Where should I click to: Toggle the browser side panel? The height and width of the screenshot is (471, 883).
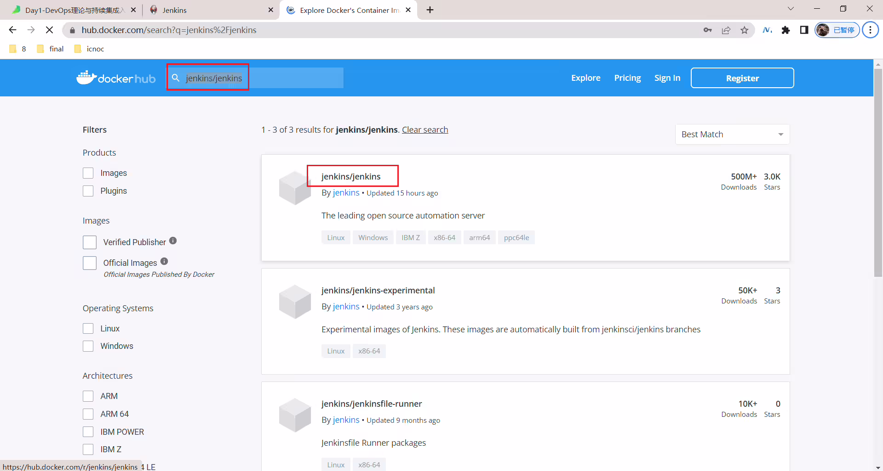point(804,30)
